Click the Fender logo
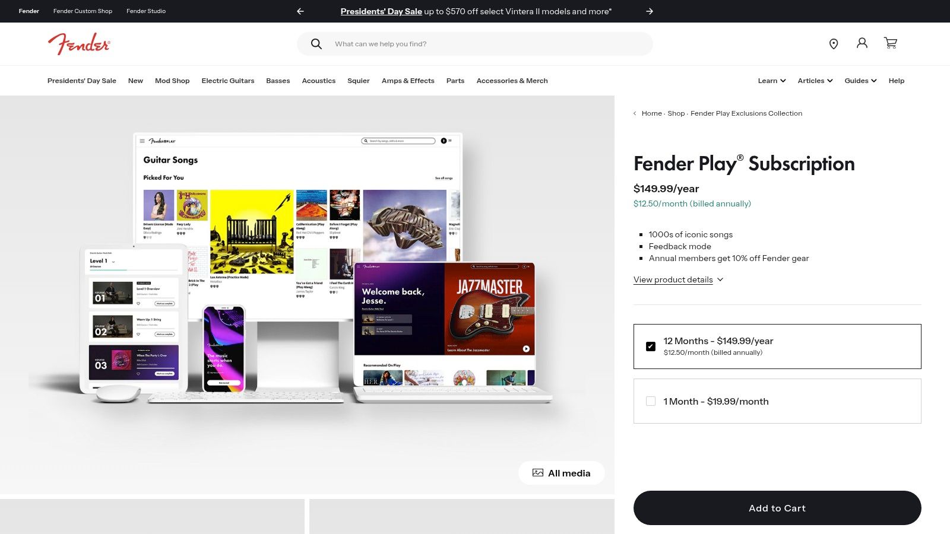 click(79, 44)
